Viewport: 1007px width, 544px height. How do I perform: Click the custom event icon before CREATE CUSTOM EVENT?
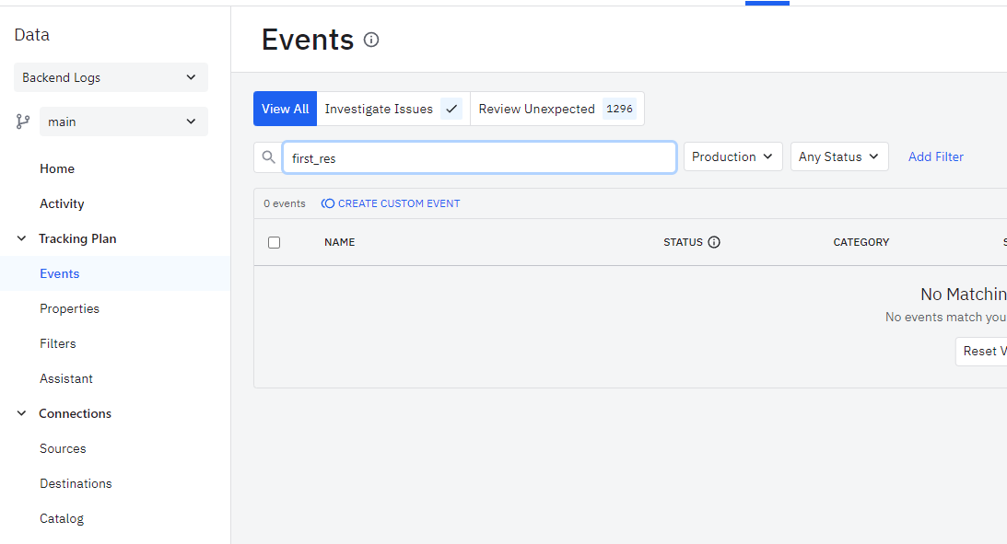(x=328, y=203)
